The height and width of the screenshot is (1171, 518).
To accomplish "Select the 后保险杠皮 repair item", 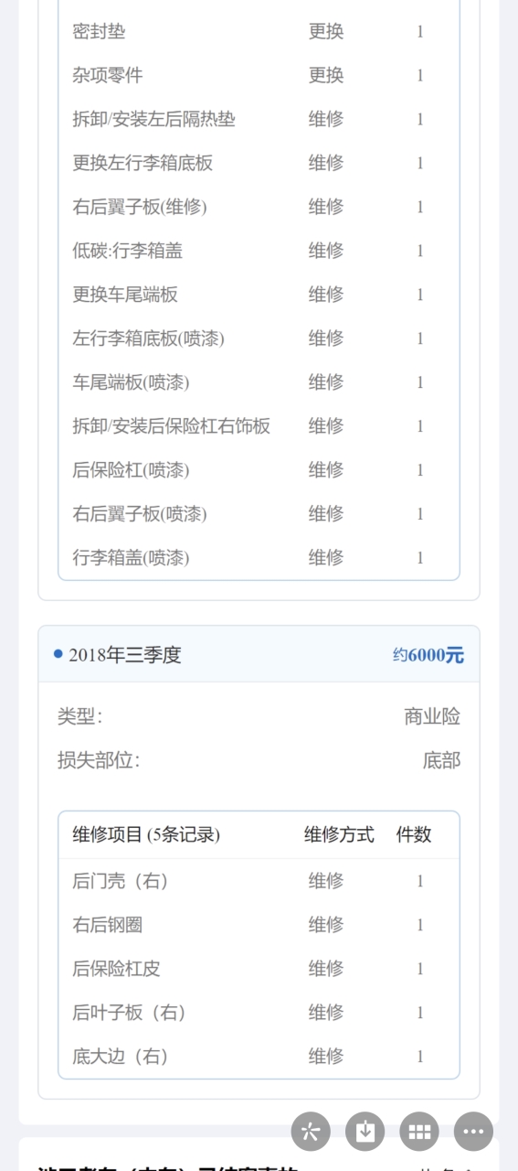I will click(x=117, y=969).
